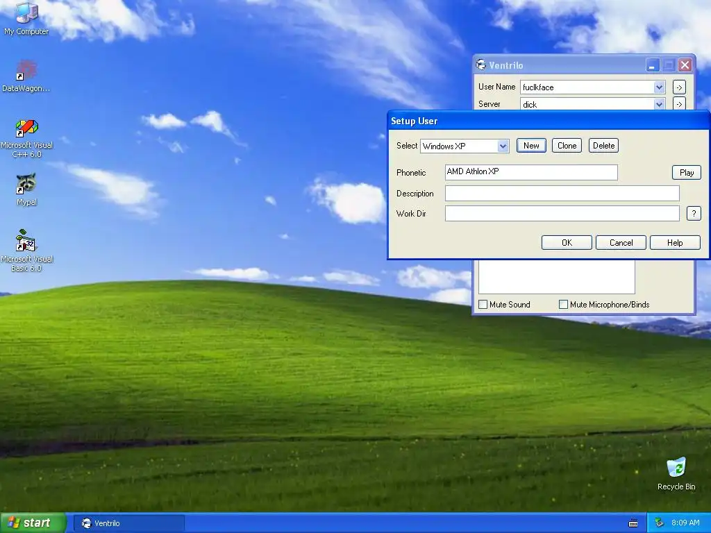This screenshot has height=533, width=711.
Task: Open the Windows start menu
Action: click(x=33, y=523)
